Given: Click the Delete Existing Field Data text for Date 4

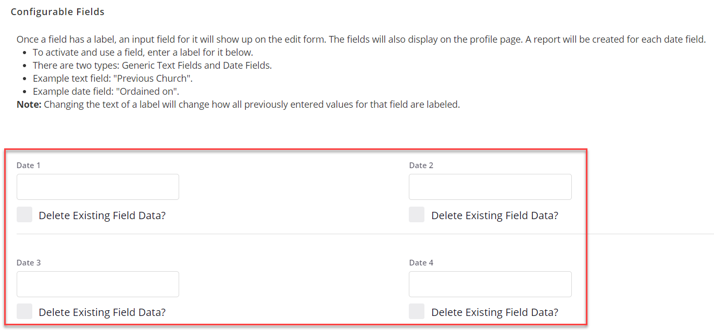Looking at the screenshot, I should tap(495, 312).
